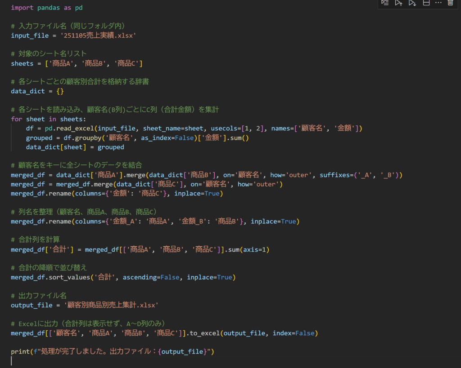This screenshot has width=461, height=368.
Task: Click the 'import pandas as pd' line
Action: tap(47, 8)
